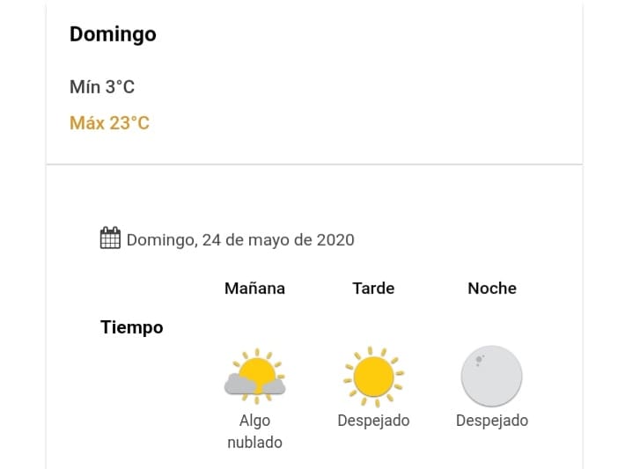625x469 pixels.
Task: Click the Mín 3°C temperature text
Action: (x=102, y=87)
